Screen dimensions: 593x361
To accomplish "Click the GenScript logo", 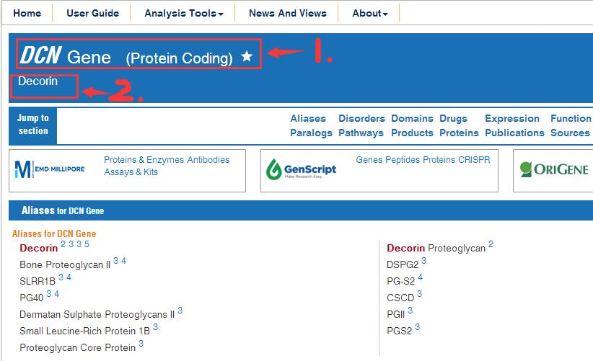I will [x=302, y=170].
